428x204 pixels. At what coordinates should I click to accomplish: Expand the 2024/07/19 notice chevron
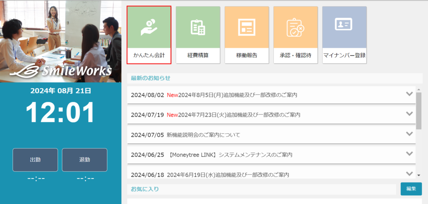pos(409,114)
